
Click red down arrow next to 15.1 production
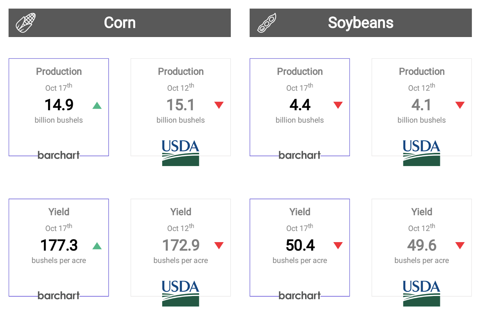tap(219, 105)
